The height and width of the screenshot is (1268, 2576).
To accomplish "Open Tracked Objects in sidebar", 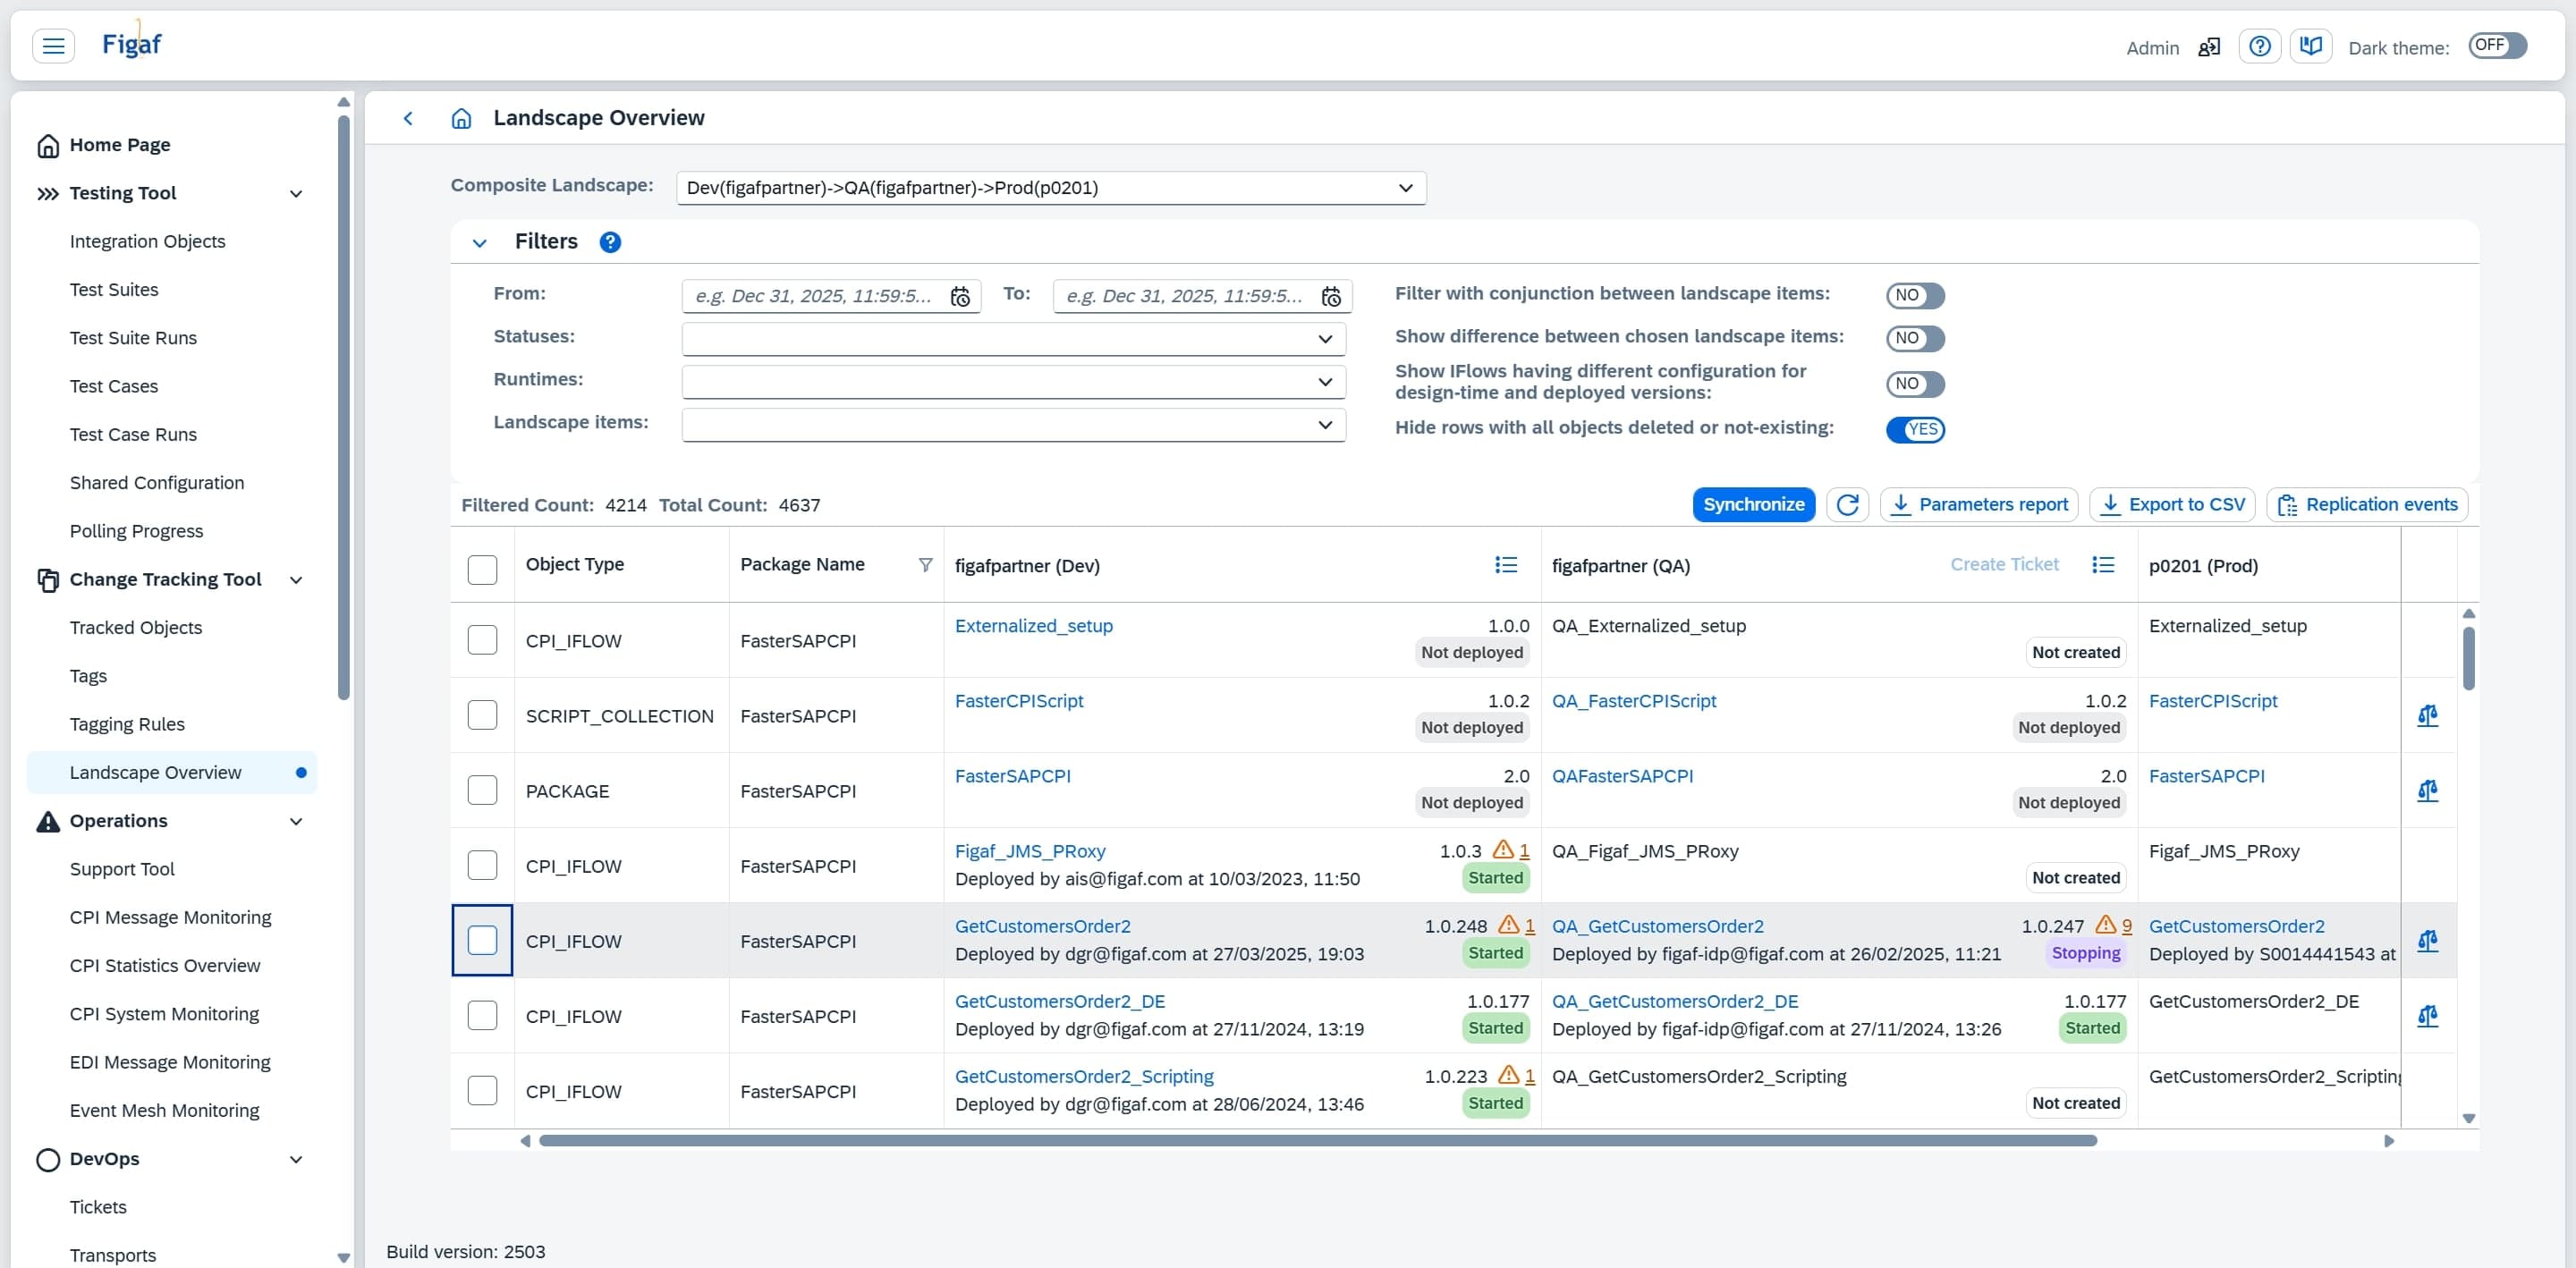I will click(136, 627).
